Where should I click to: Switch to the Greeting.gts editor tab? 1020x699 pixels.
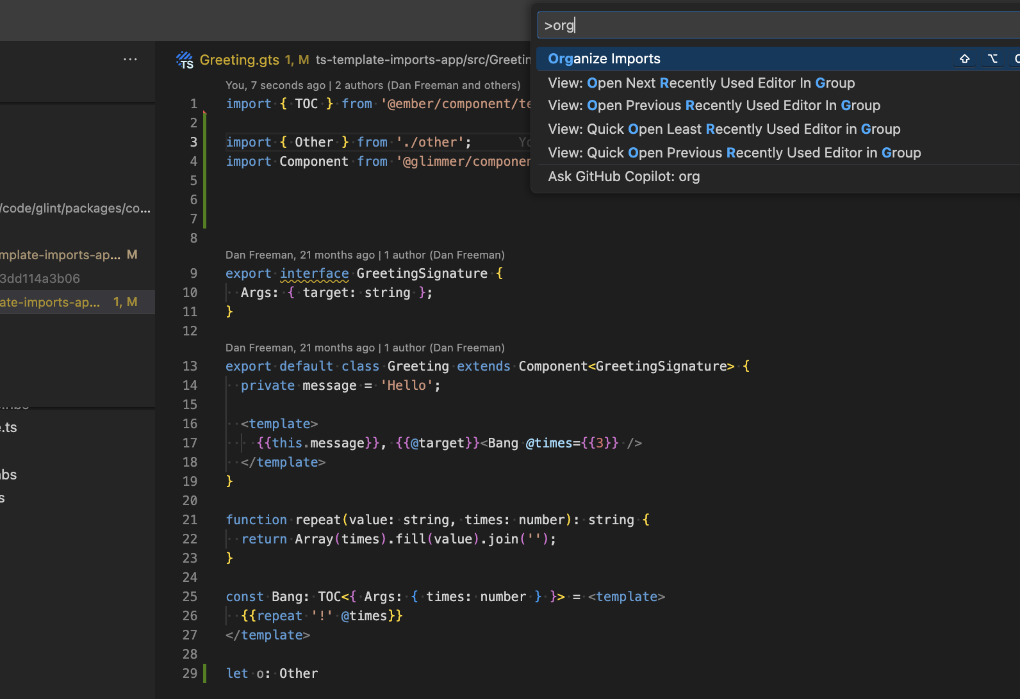point(239,60)
